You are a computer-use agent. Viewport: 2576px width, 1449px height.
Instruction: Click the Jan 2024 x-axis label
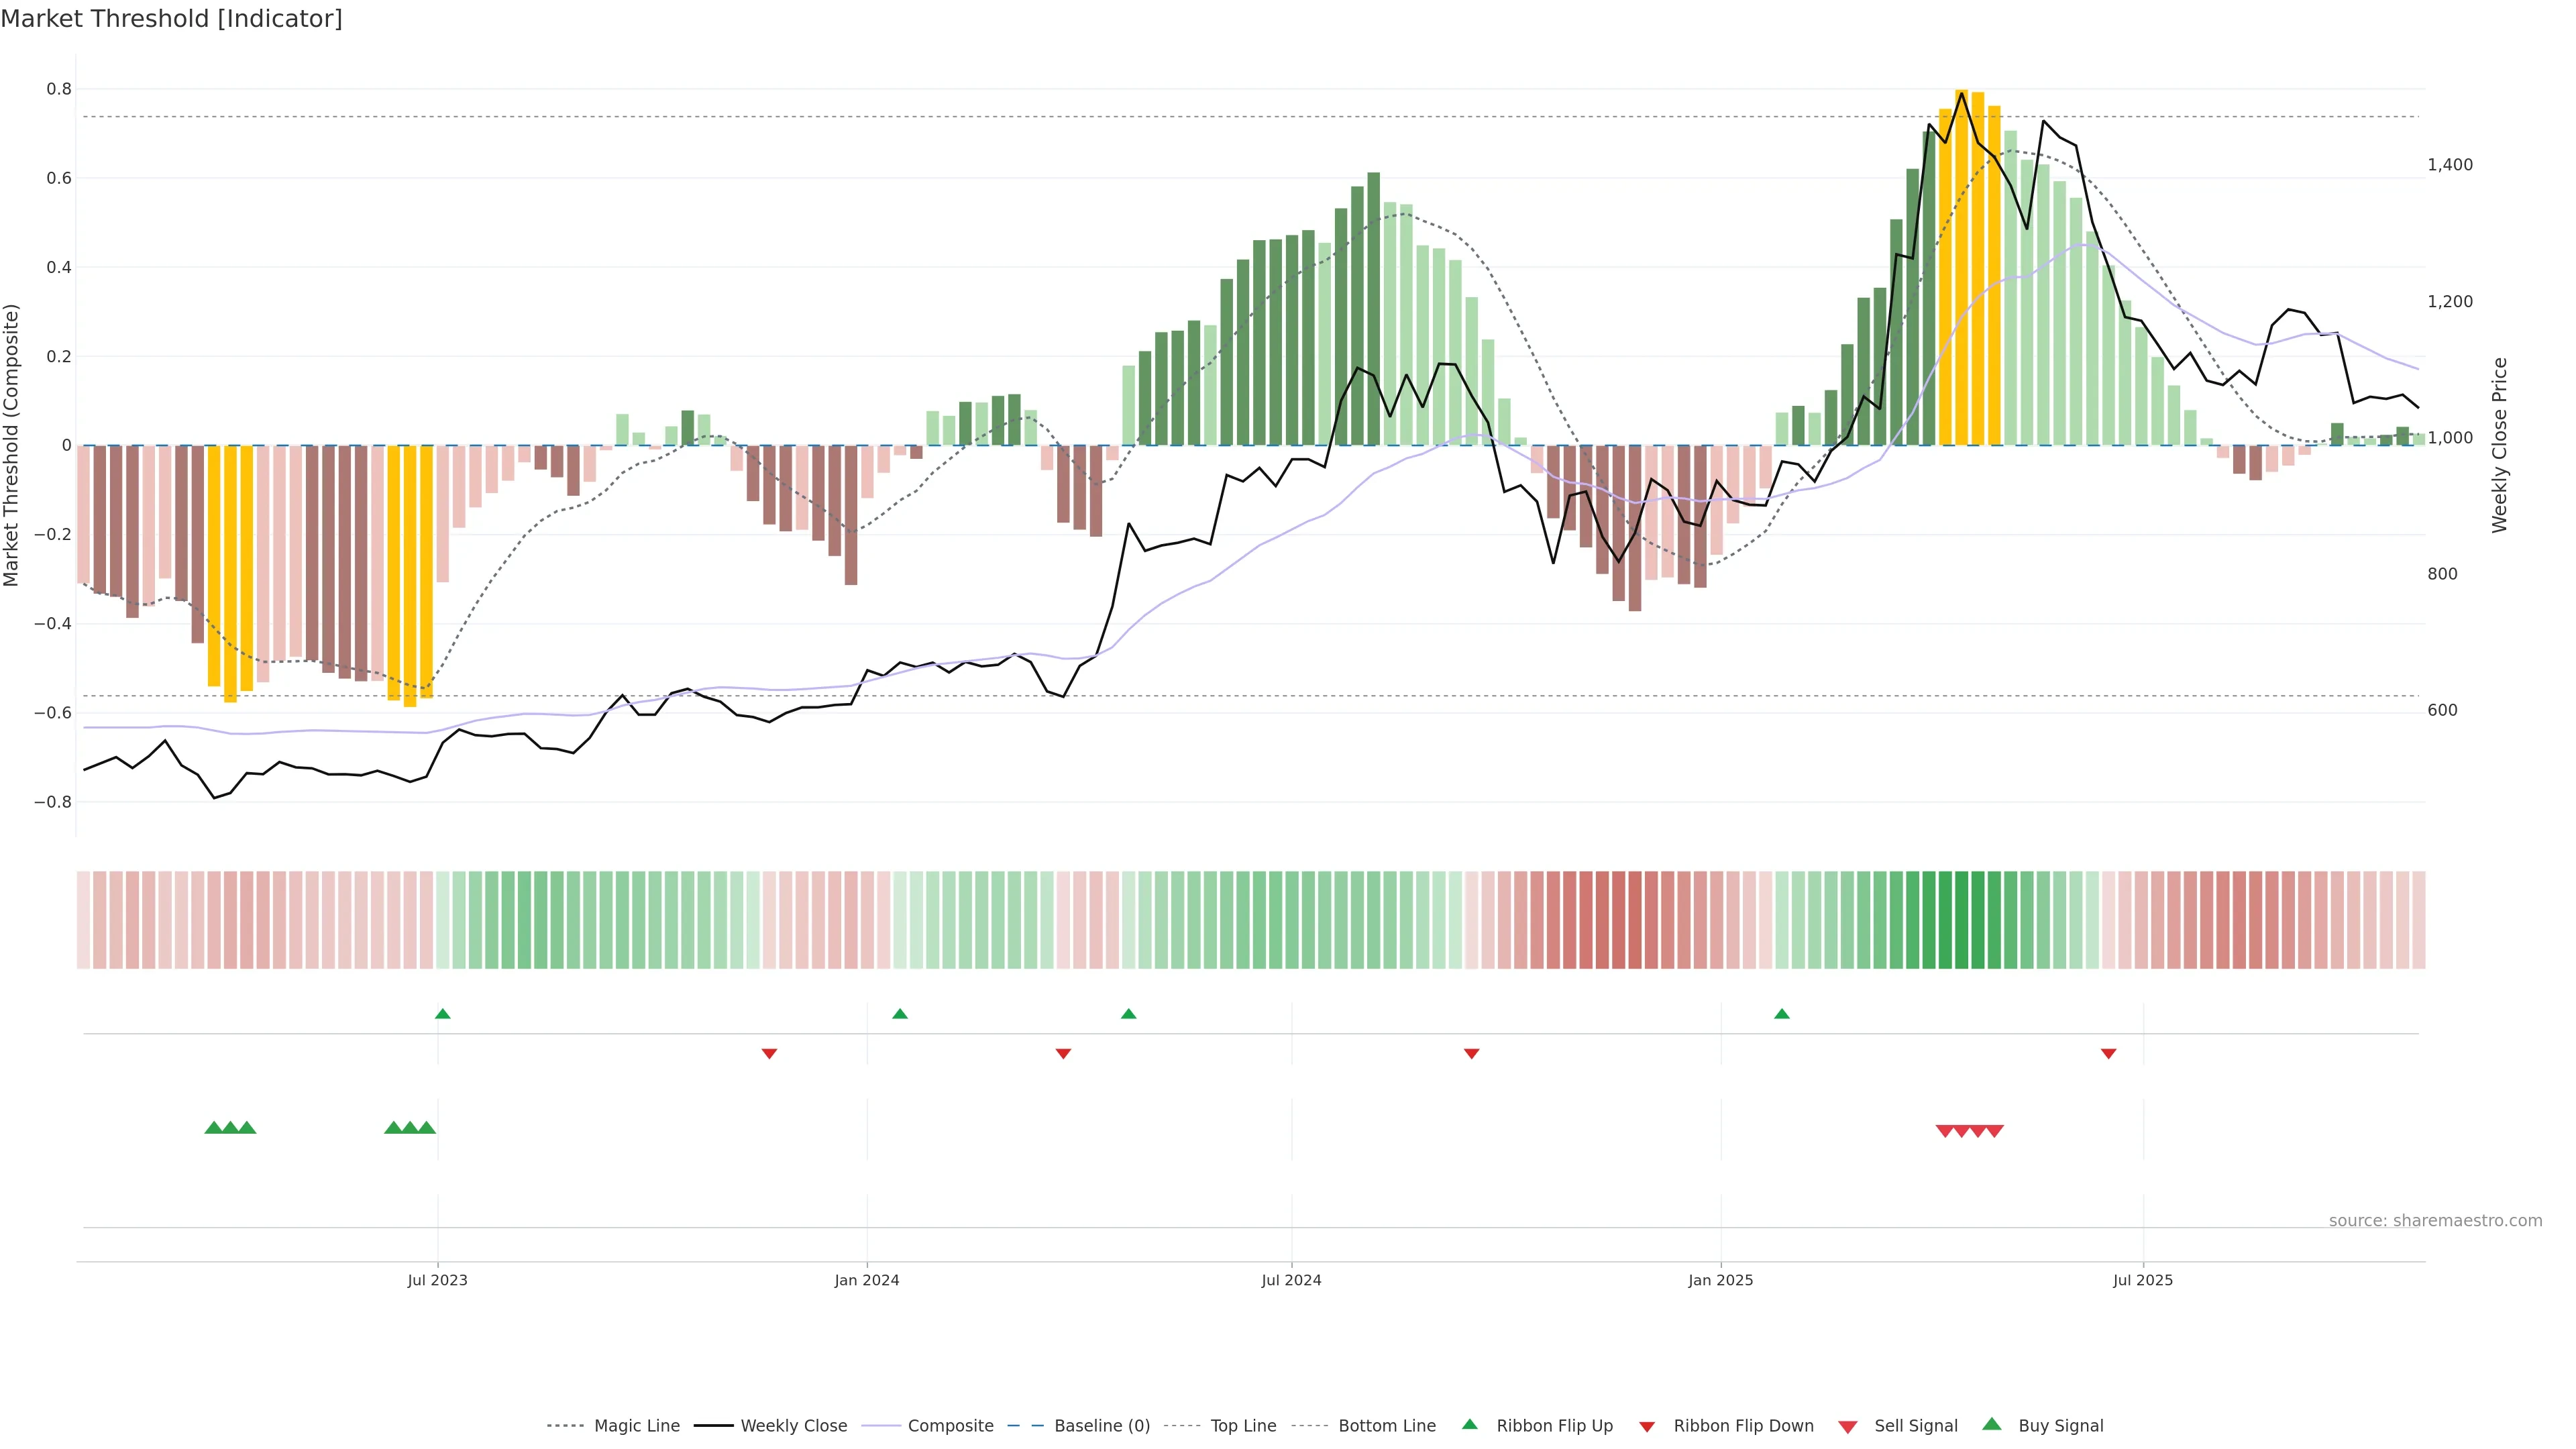(x=866, y=1280)
